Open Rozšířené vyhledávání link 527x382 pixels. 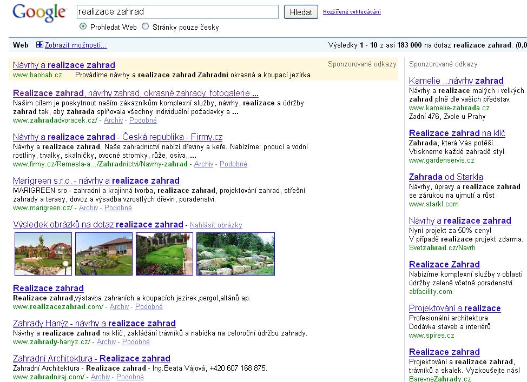(352, 12)
